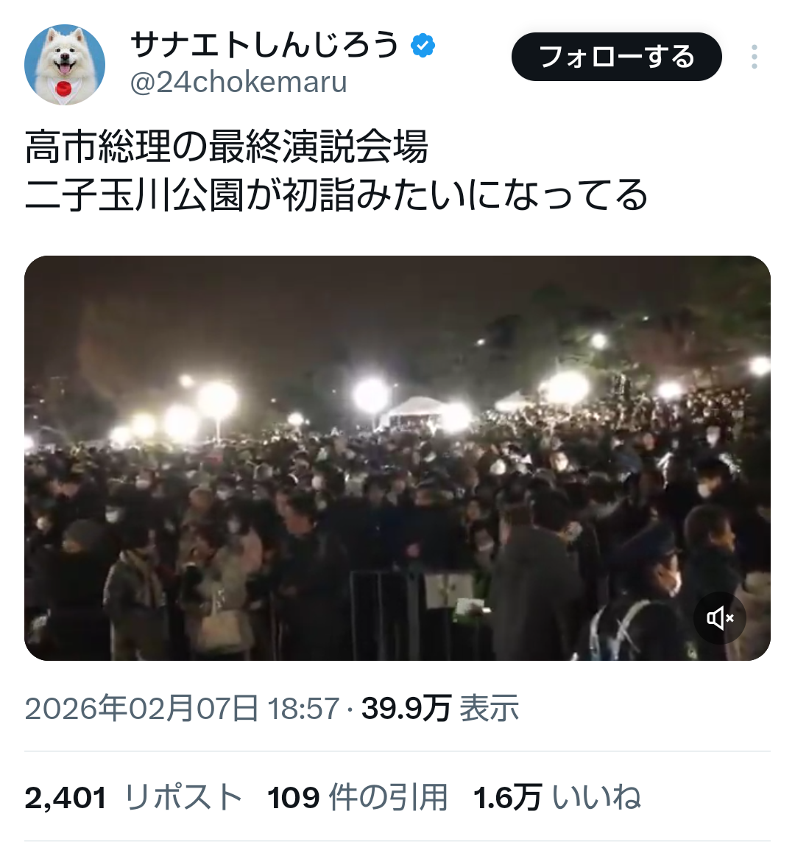Click the second tweet line 二子玉川公園が初詣みたい

pyautogui.click(x=246, y=194)
